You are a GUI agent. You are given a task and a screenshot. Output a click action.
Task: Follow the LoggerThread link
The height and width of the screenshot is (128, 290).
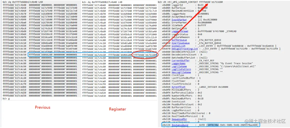click(x=180, y=31)
